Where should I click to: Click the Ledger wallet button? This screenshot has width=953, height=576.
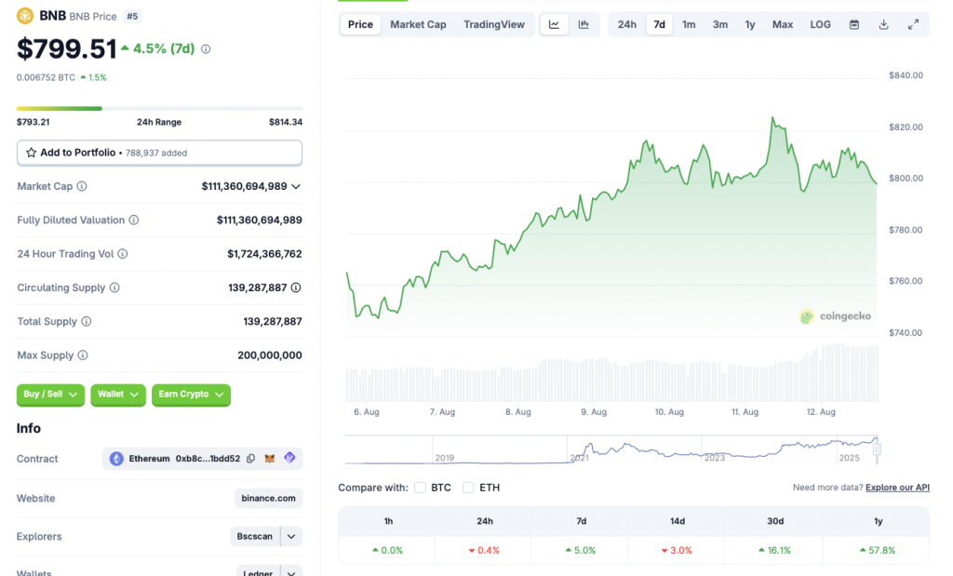(x=258, y=572)
